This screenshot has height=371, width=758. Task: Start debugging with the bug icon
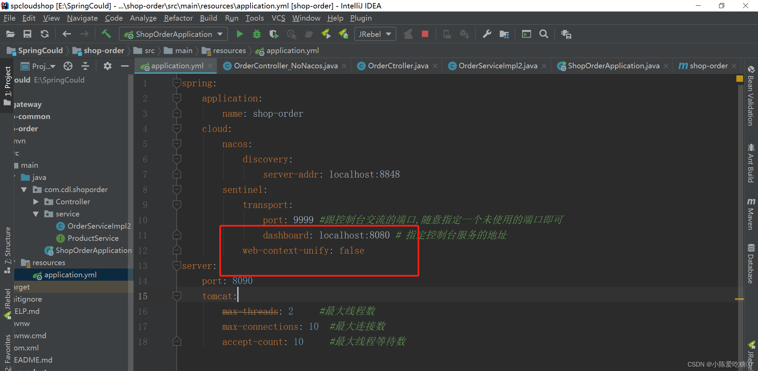point(257,34)
